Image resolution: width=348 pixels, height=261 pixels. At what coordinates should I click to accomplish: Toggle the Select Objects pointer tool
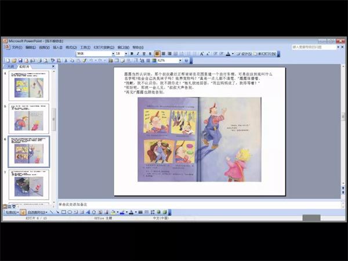point(23,212)
